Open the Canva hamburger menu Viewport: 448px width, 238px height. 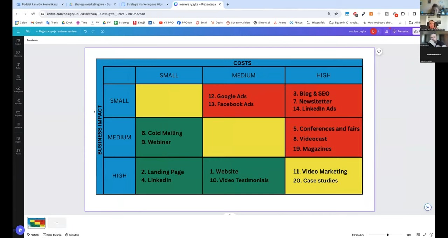click(x=18, y=31)
